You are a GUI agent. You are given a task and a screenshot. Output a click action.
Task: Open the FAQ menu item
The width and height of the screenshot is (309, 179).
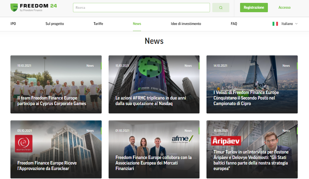[234, 24]
